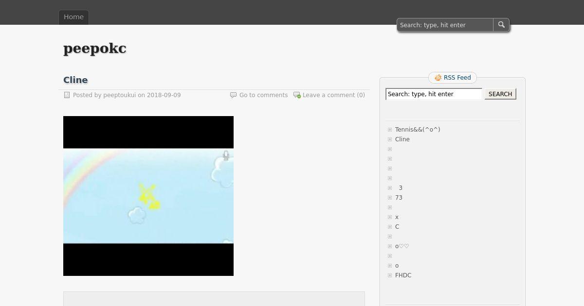Focus the header search field
The image size is (584, 306).
click(x=445, y=25)
